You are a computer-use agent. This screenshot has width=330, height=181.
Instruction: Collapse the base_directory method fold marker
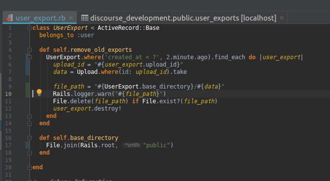click(x=30, y=138)
